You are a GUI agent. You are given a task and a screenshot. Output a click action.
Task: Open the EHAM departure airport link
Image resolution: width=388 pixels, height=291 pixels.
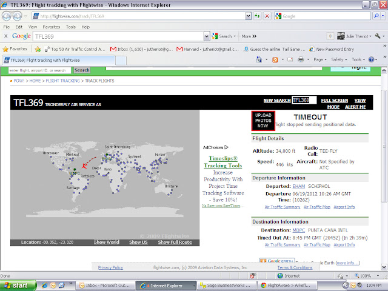(x=299, y=186)
